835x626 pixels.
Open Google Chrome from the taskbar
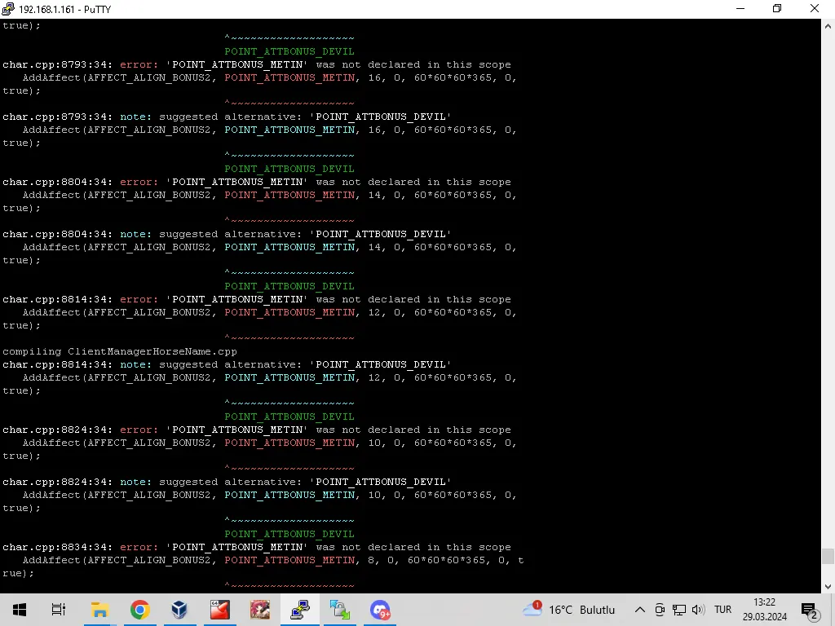point(140,610)
